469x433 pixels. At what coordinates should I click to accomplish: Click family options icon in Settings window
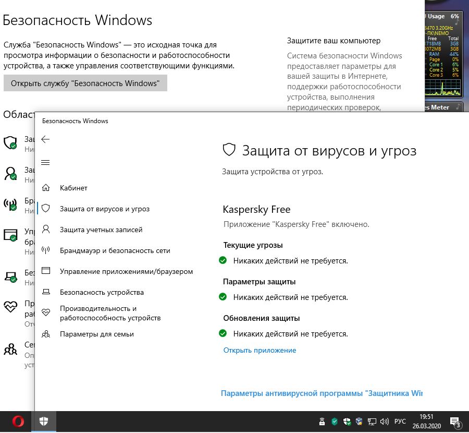(x=10, y=349)
